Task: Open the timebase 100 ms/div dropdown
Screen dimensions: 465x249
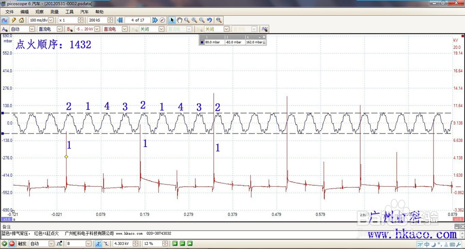Action: click(41, 20)
